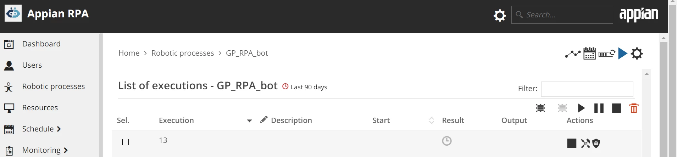Open settings gear in the top header
Screen dimensions: 677x157
(x=500, y=15)
